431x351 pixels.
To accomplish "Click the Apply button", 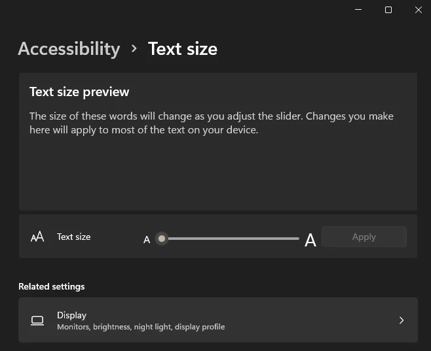I will 364,237.
